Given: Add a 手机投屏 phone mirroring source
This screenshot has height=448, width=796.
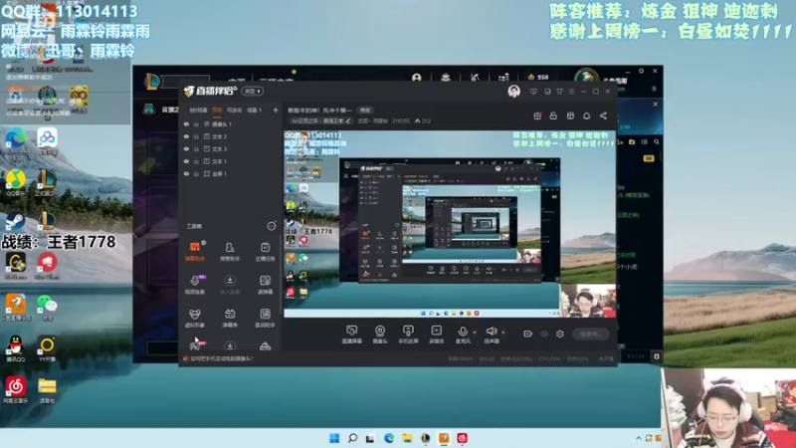Looking at the screenshot, I should click(408, 335).
